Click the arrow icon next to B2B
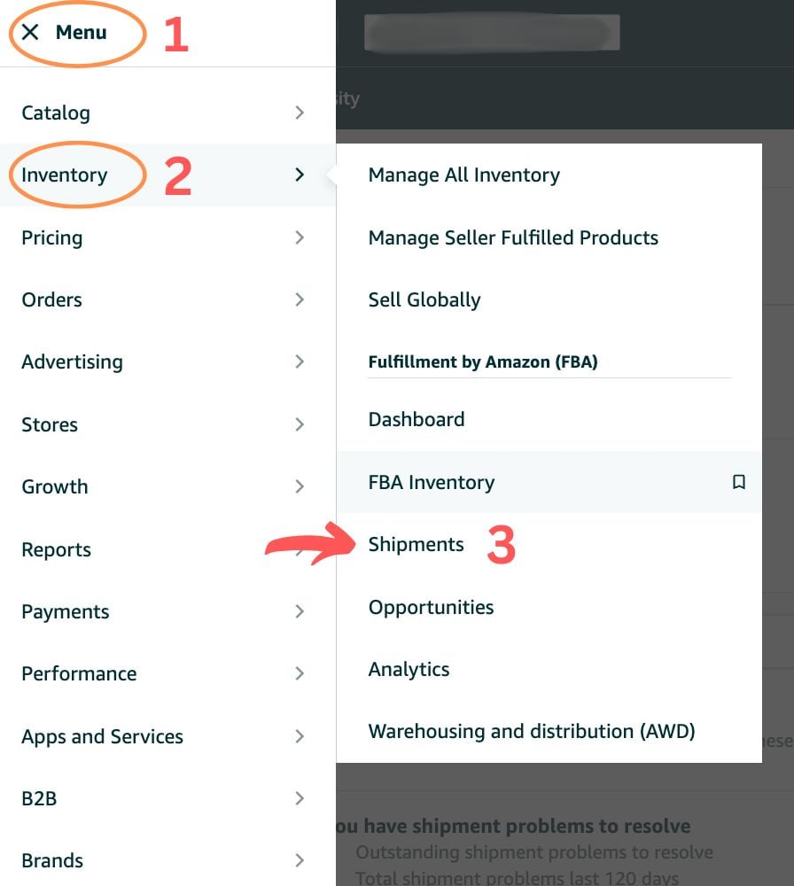The height and width of the screenshot is (886, 794). [300, 798]
